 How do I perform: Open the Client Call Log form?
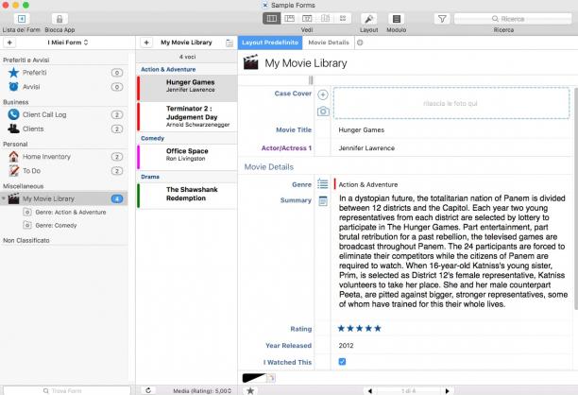click(64, 114)
